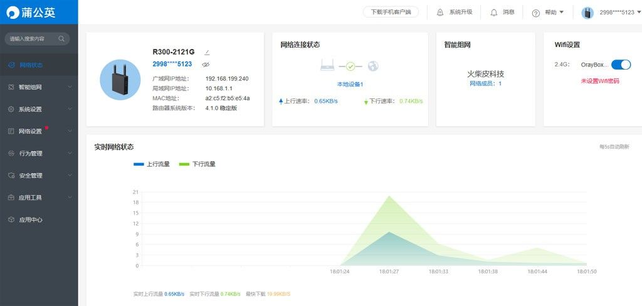The height and width of the screenshot is (306, 642).
Task: Expand the 智能组网 sidebar menu
Action: coord(39,87)
